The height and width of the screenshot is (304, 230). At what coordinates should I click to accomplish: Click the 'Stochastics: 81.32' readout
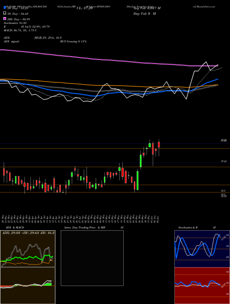tap(15, 23)
